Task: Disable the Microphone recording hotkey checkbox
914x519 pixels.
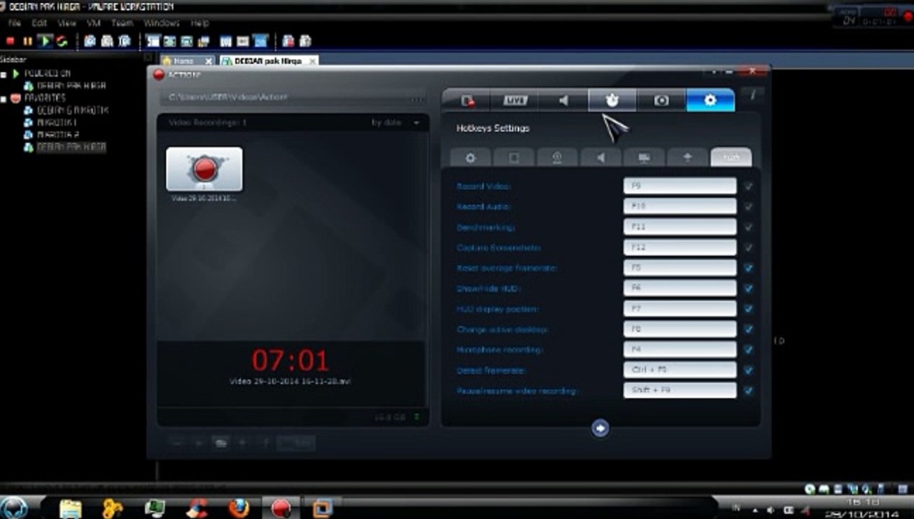Action: point(749,350)
